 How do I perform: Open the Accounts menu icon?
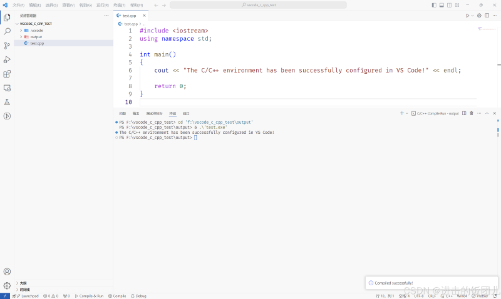[7, 271]
